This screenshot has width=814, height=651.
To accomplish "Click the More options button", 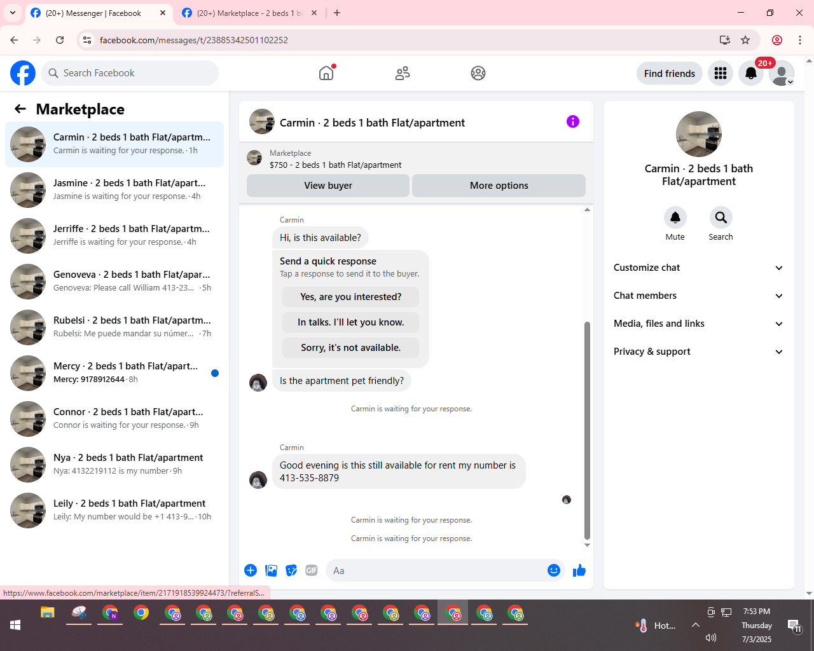I will pyautogui.click(x=499, y=186).
